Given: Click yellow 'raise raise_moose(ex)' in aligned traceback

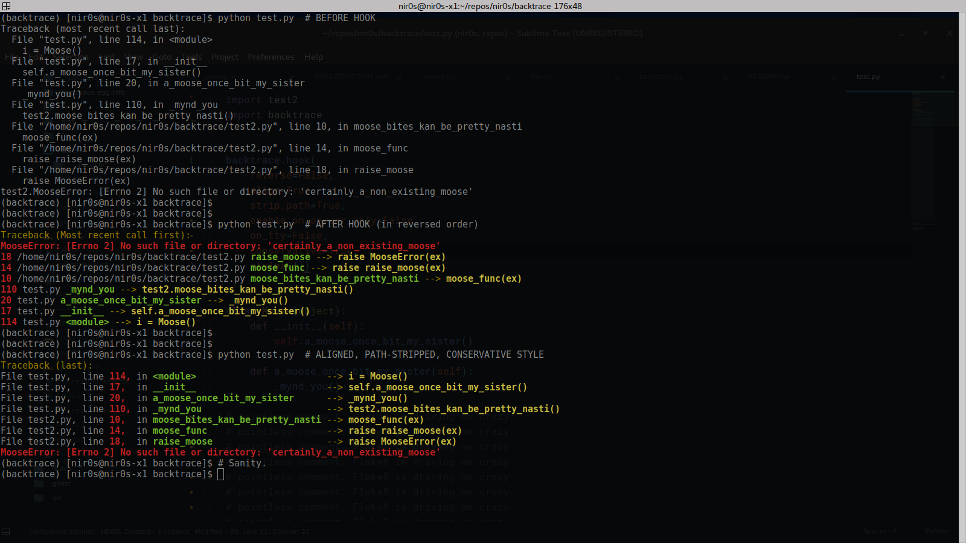Looking at the screenshot, I should [405, 431].
